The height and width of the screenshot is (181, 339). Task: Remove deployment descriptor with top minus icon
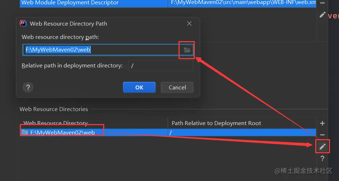[322, 3]
